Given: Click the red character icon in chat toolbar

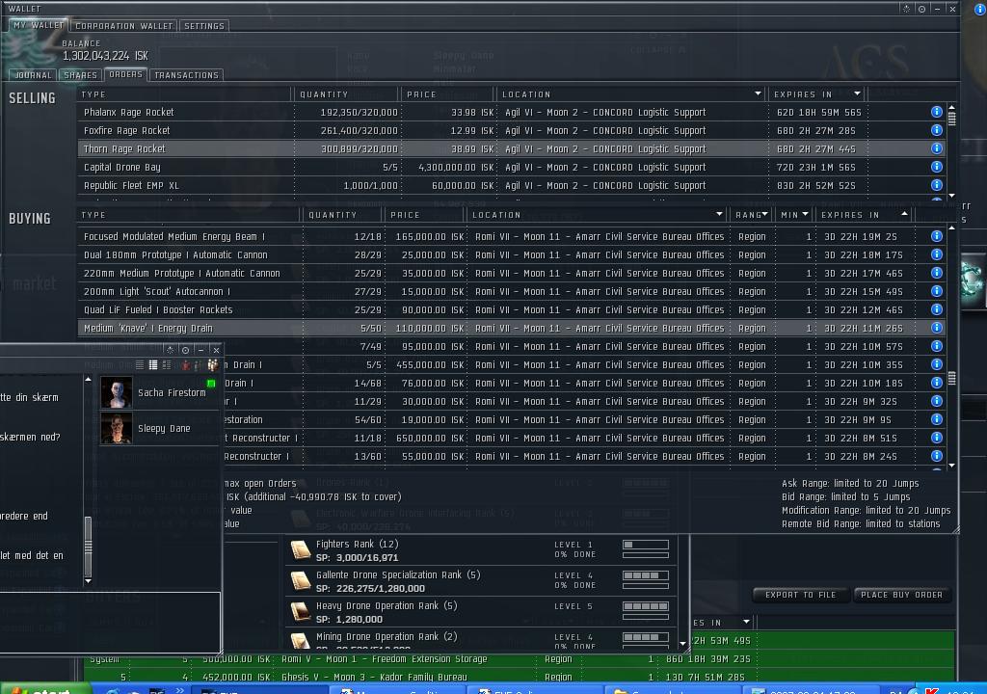Looking at the screenshot, I should 186,365.
